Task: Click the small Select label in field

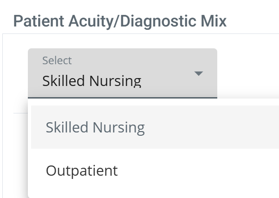Action: pyautogui.click(x=57, y=60)
